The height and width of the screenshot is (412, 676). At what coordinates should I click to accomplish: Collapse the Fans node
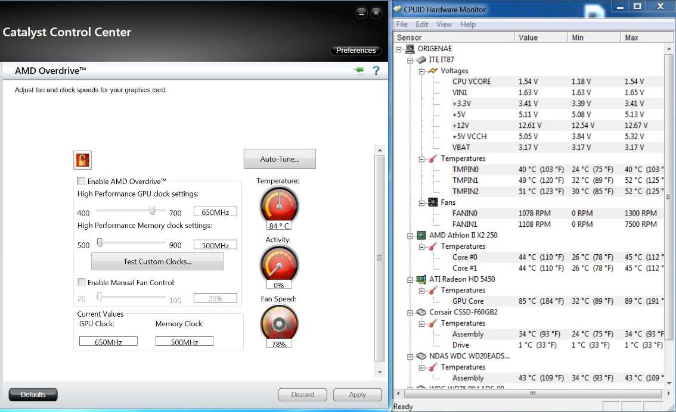421,203
